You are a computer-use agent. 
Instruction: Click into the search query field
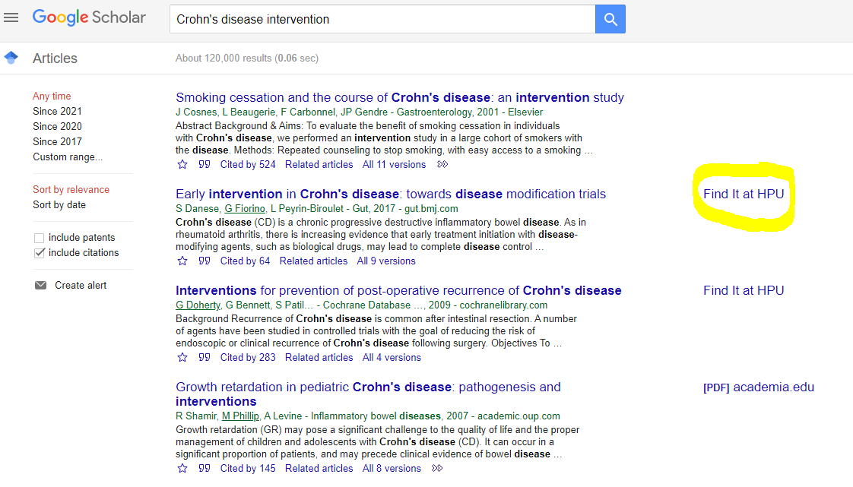coord(382,19)
